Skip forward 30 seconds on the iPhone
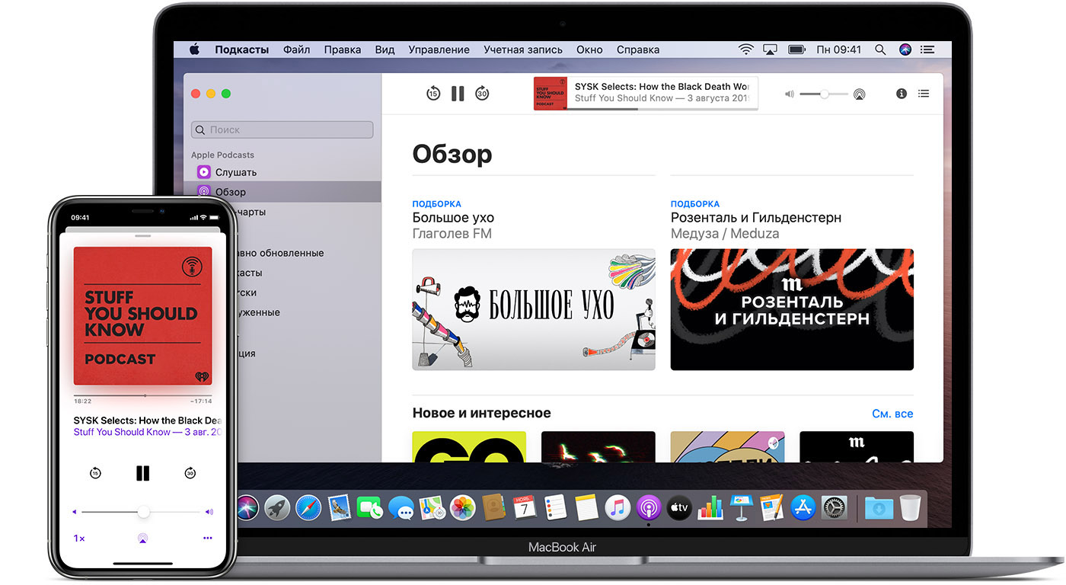The width and height of the screenshot is (1066, 585). click(x=190, y=473)
